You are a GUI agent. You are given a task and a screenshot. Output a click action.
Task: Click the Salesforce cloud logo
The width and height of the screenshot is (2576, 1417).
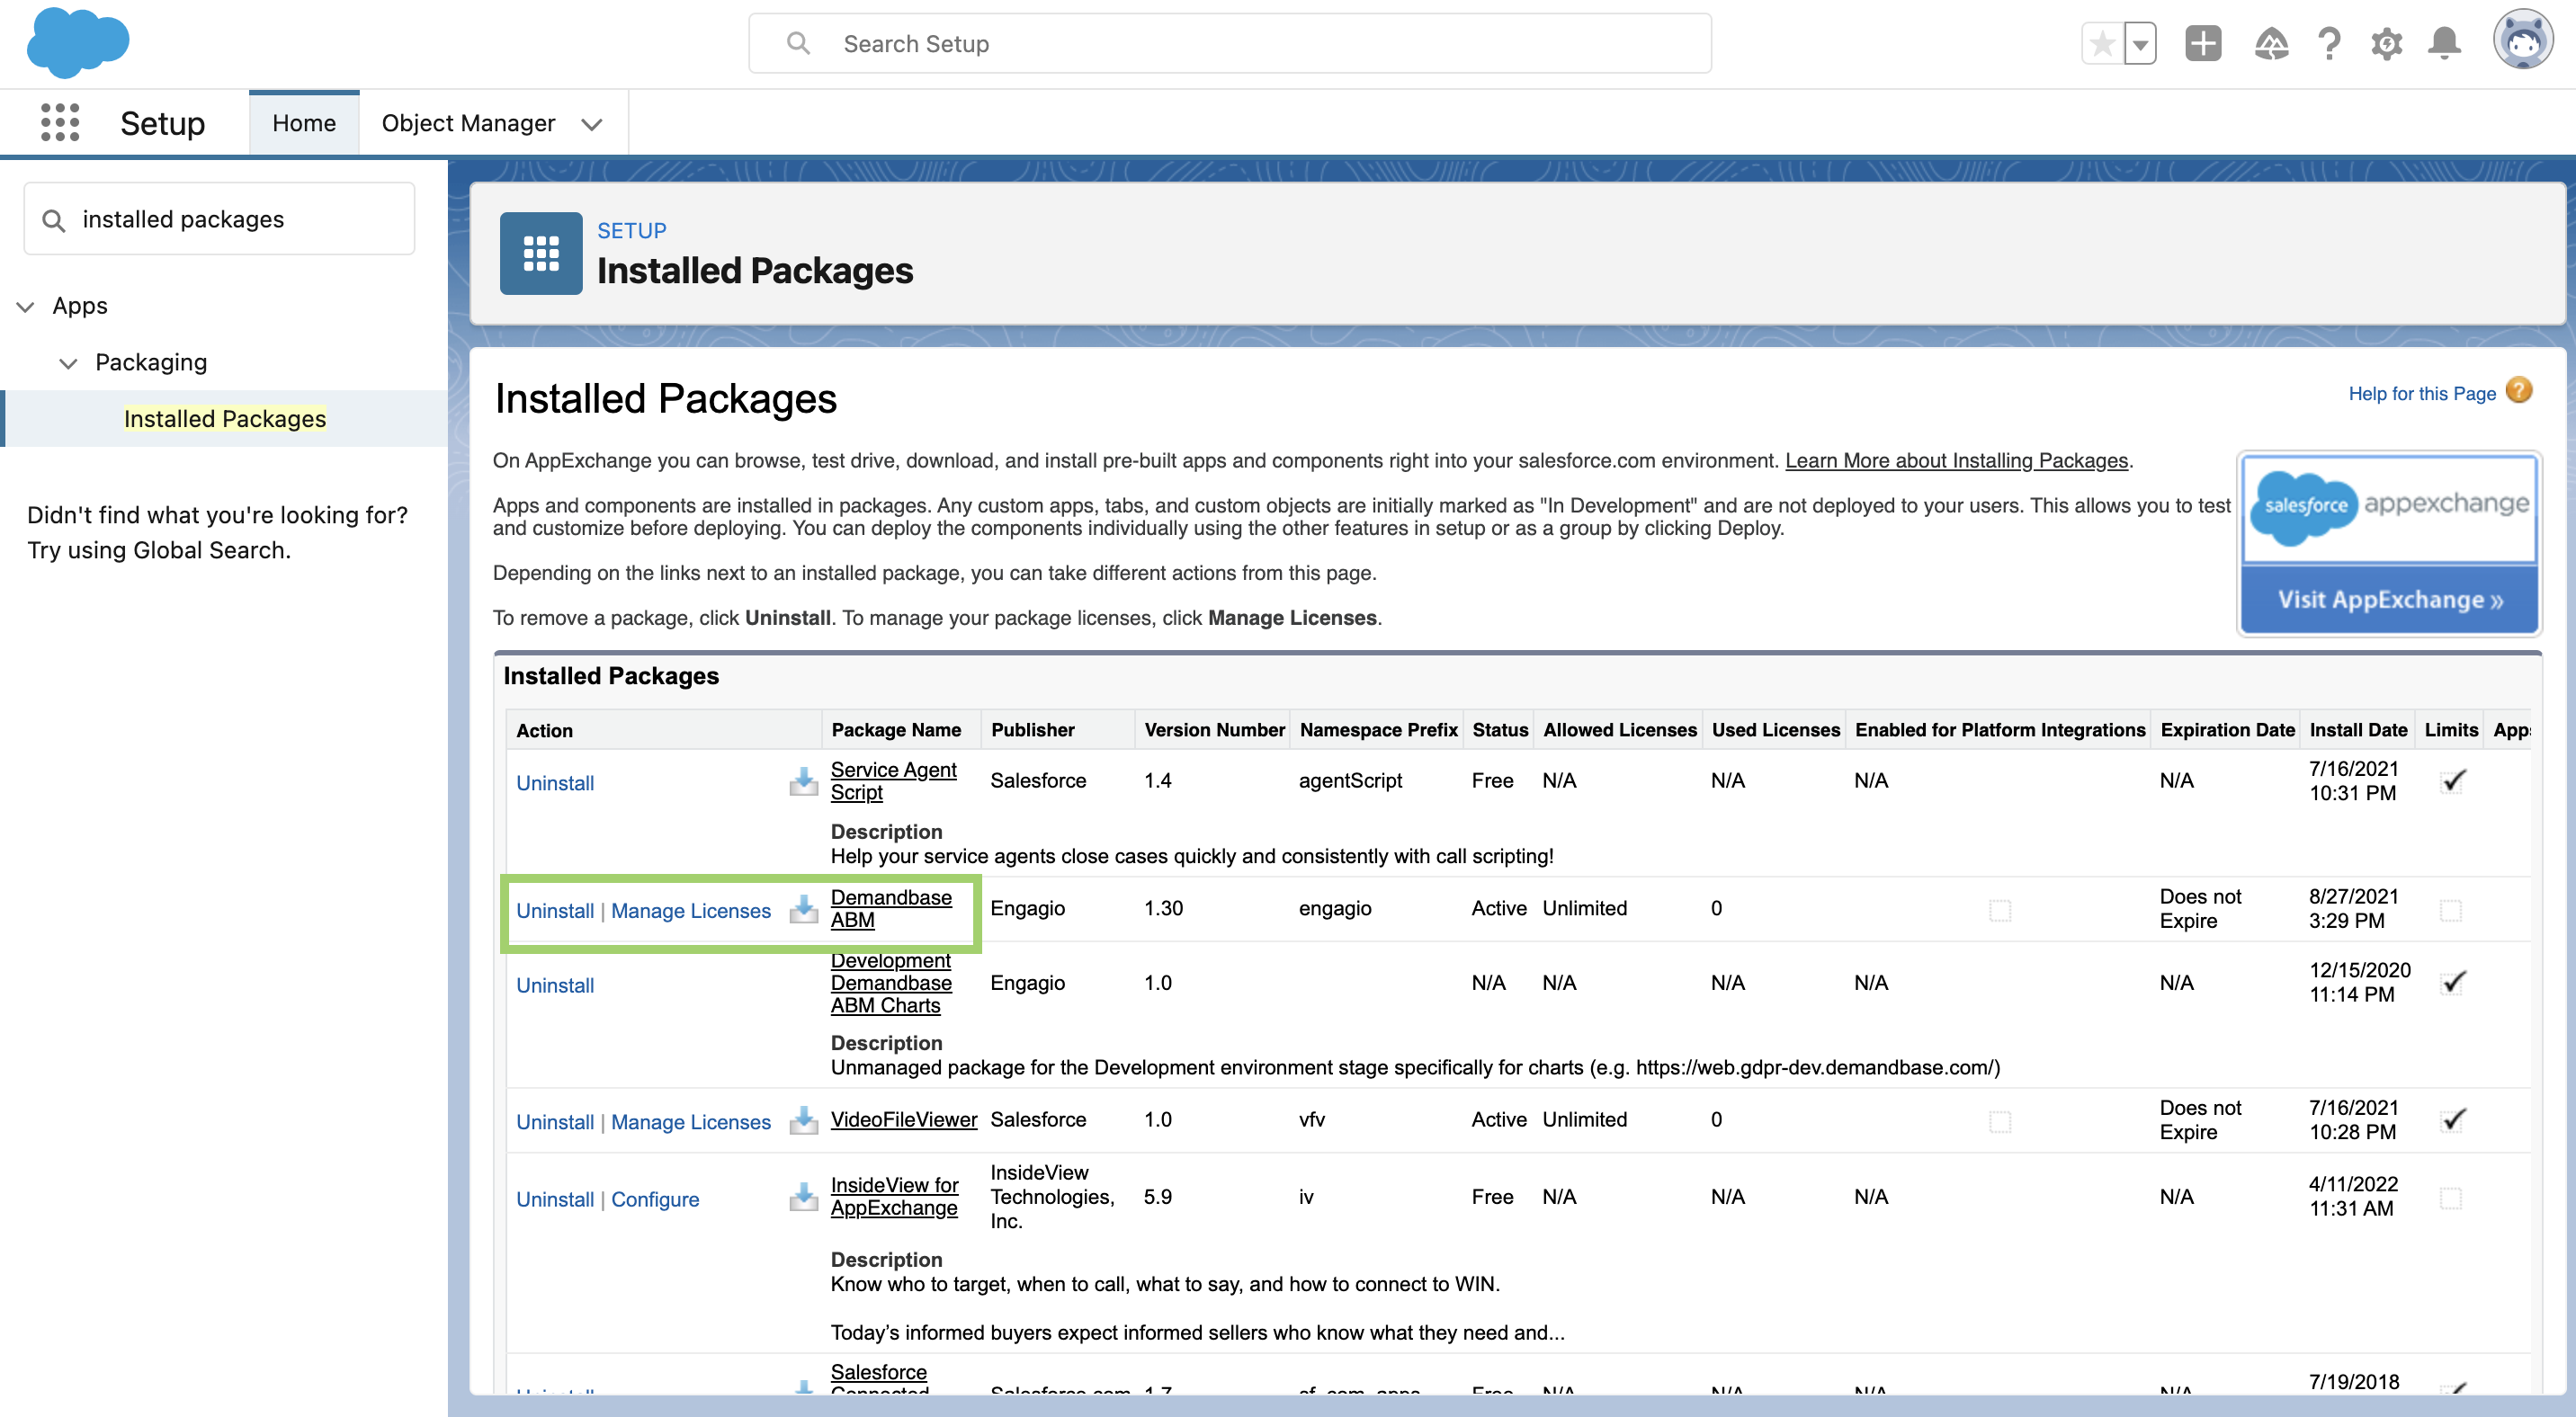coord(78,43)
